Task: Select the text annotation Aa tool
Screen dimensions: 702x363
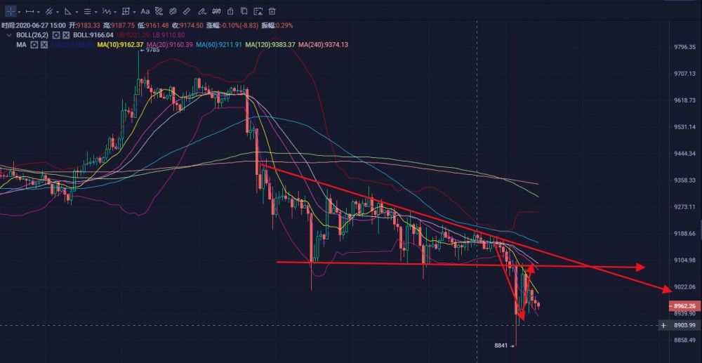Action: pyautogui.click(x=145, y=11)
